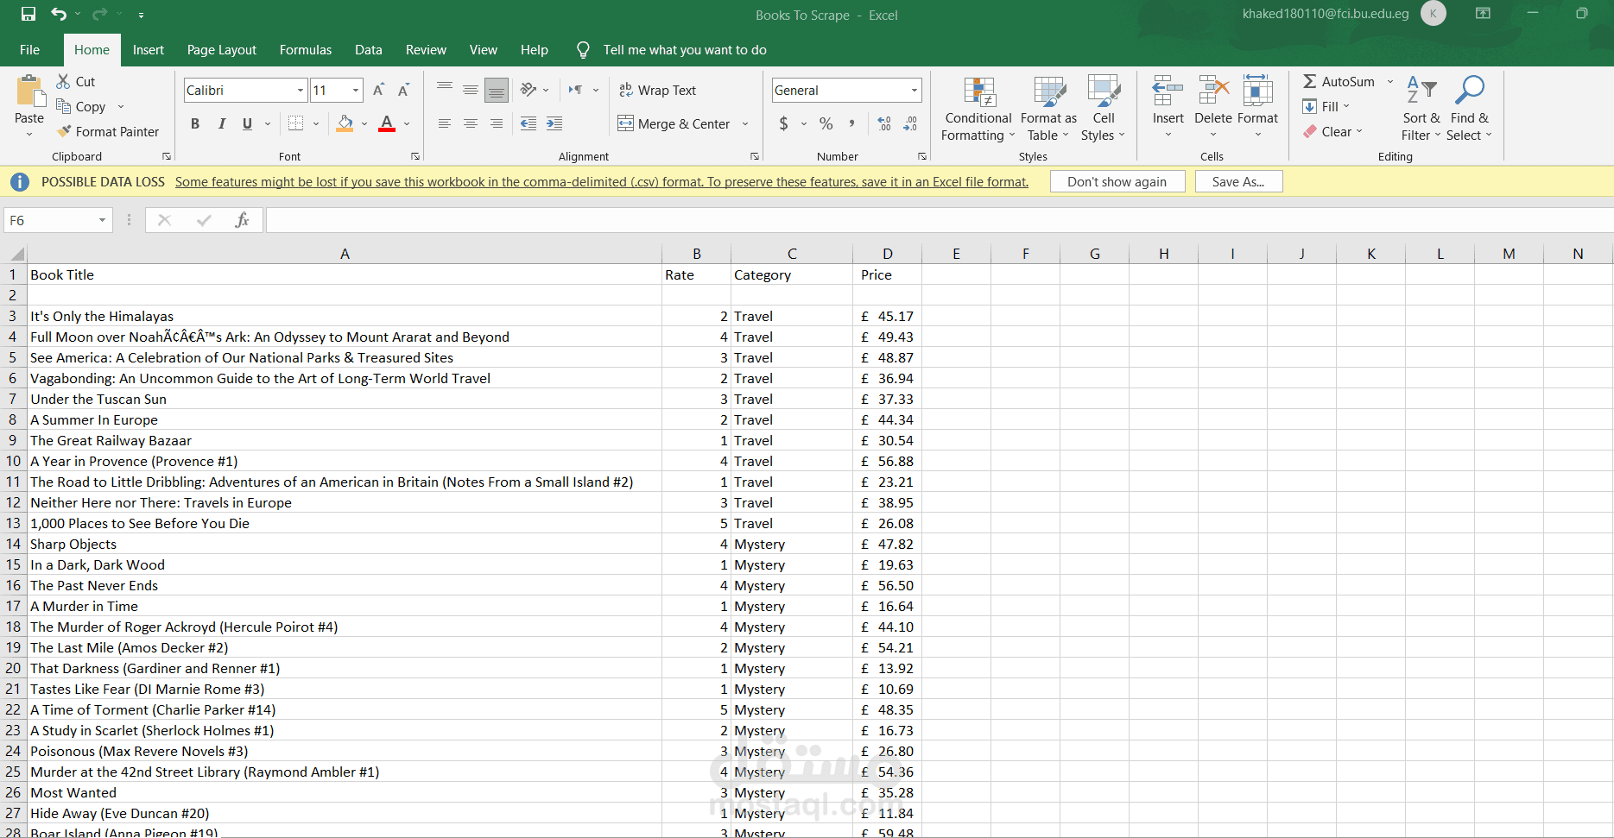Viewport: 1614px width, 838px height.
Task: Switch to the Formulas ribbon tab
Action: click(x=305, y=50)
